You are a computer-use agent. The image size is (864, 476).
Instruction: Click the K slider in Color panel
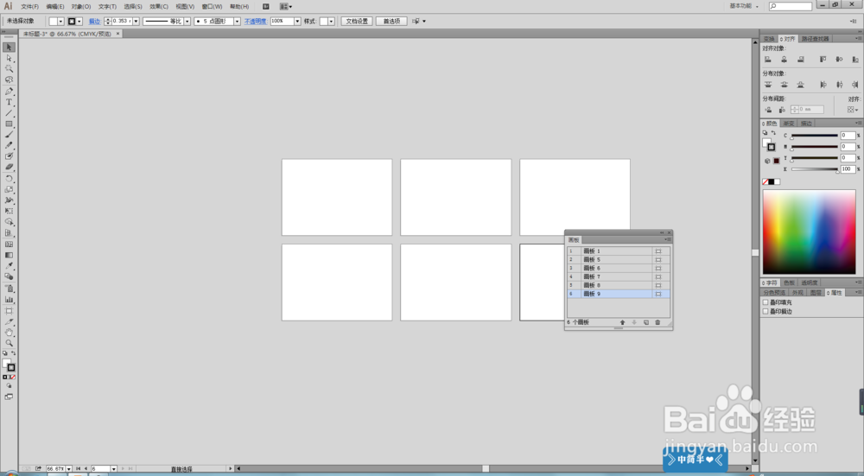click(x=815, y=169)
